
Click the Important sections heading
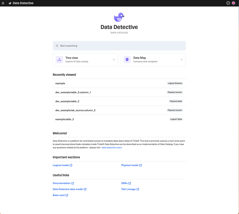(x=66, y=157)
